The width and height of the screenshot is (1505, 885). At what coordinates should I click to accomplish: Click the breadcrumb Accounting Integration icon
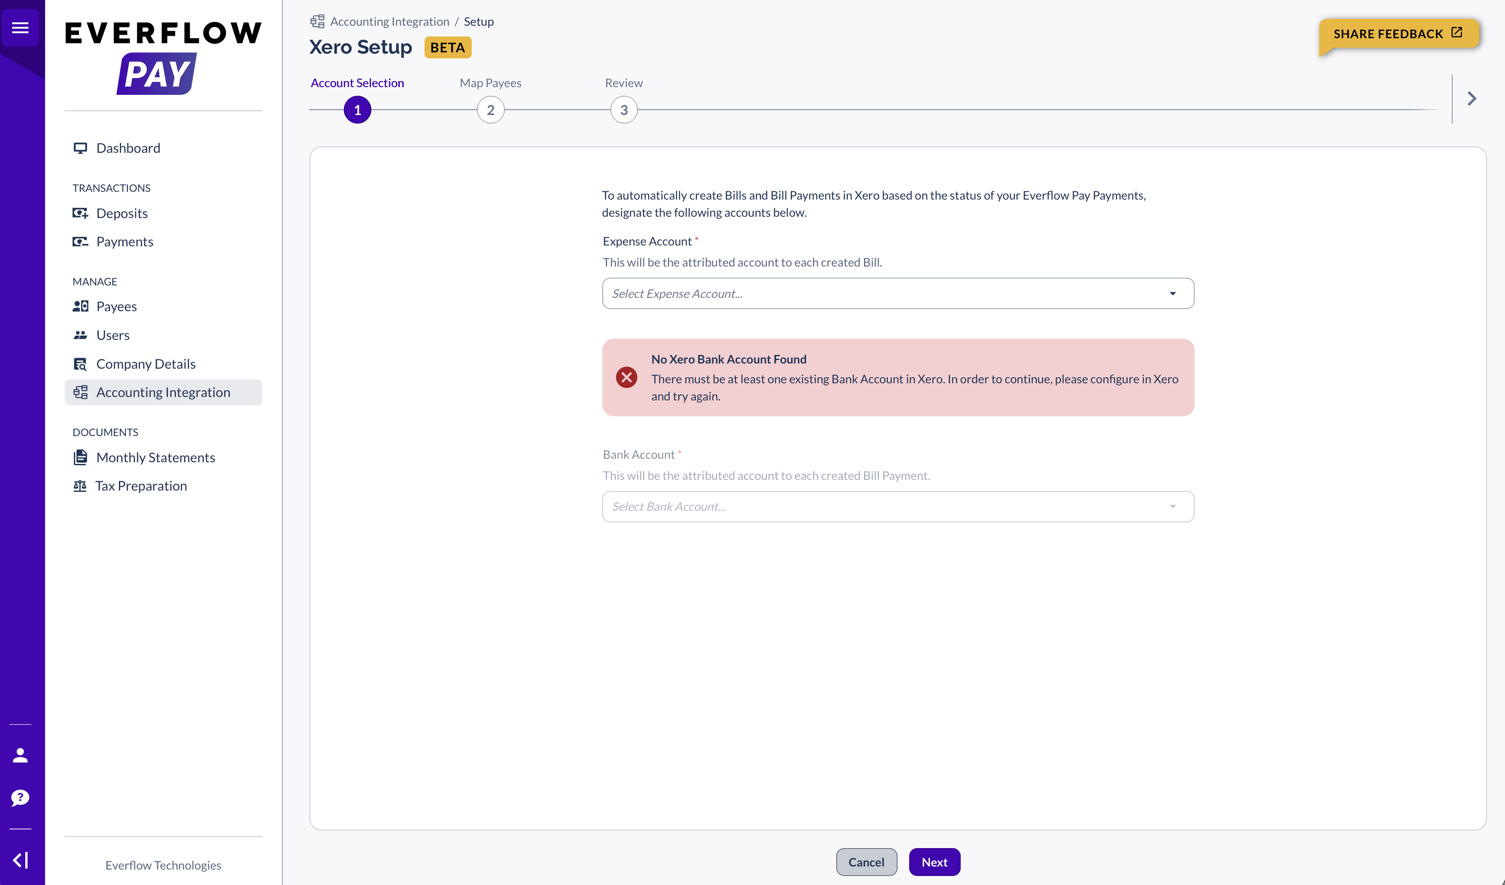pyautogui.click(x=318, y=21)
